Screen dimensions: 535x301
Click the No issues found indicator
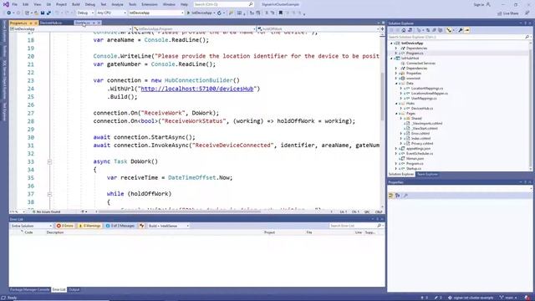pyautogui.click(x=46, y=212)
